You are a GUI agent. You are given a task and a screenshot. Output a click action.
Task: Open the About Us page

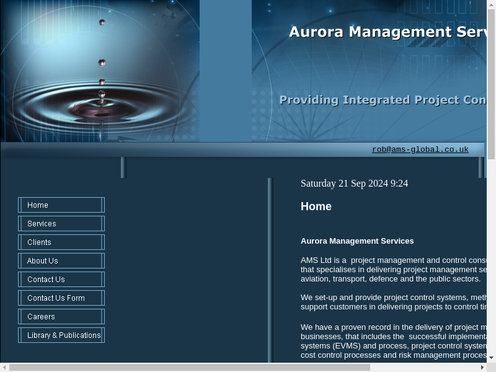(61, 261)
